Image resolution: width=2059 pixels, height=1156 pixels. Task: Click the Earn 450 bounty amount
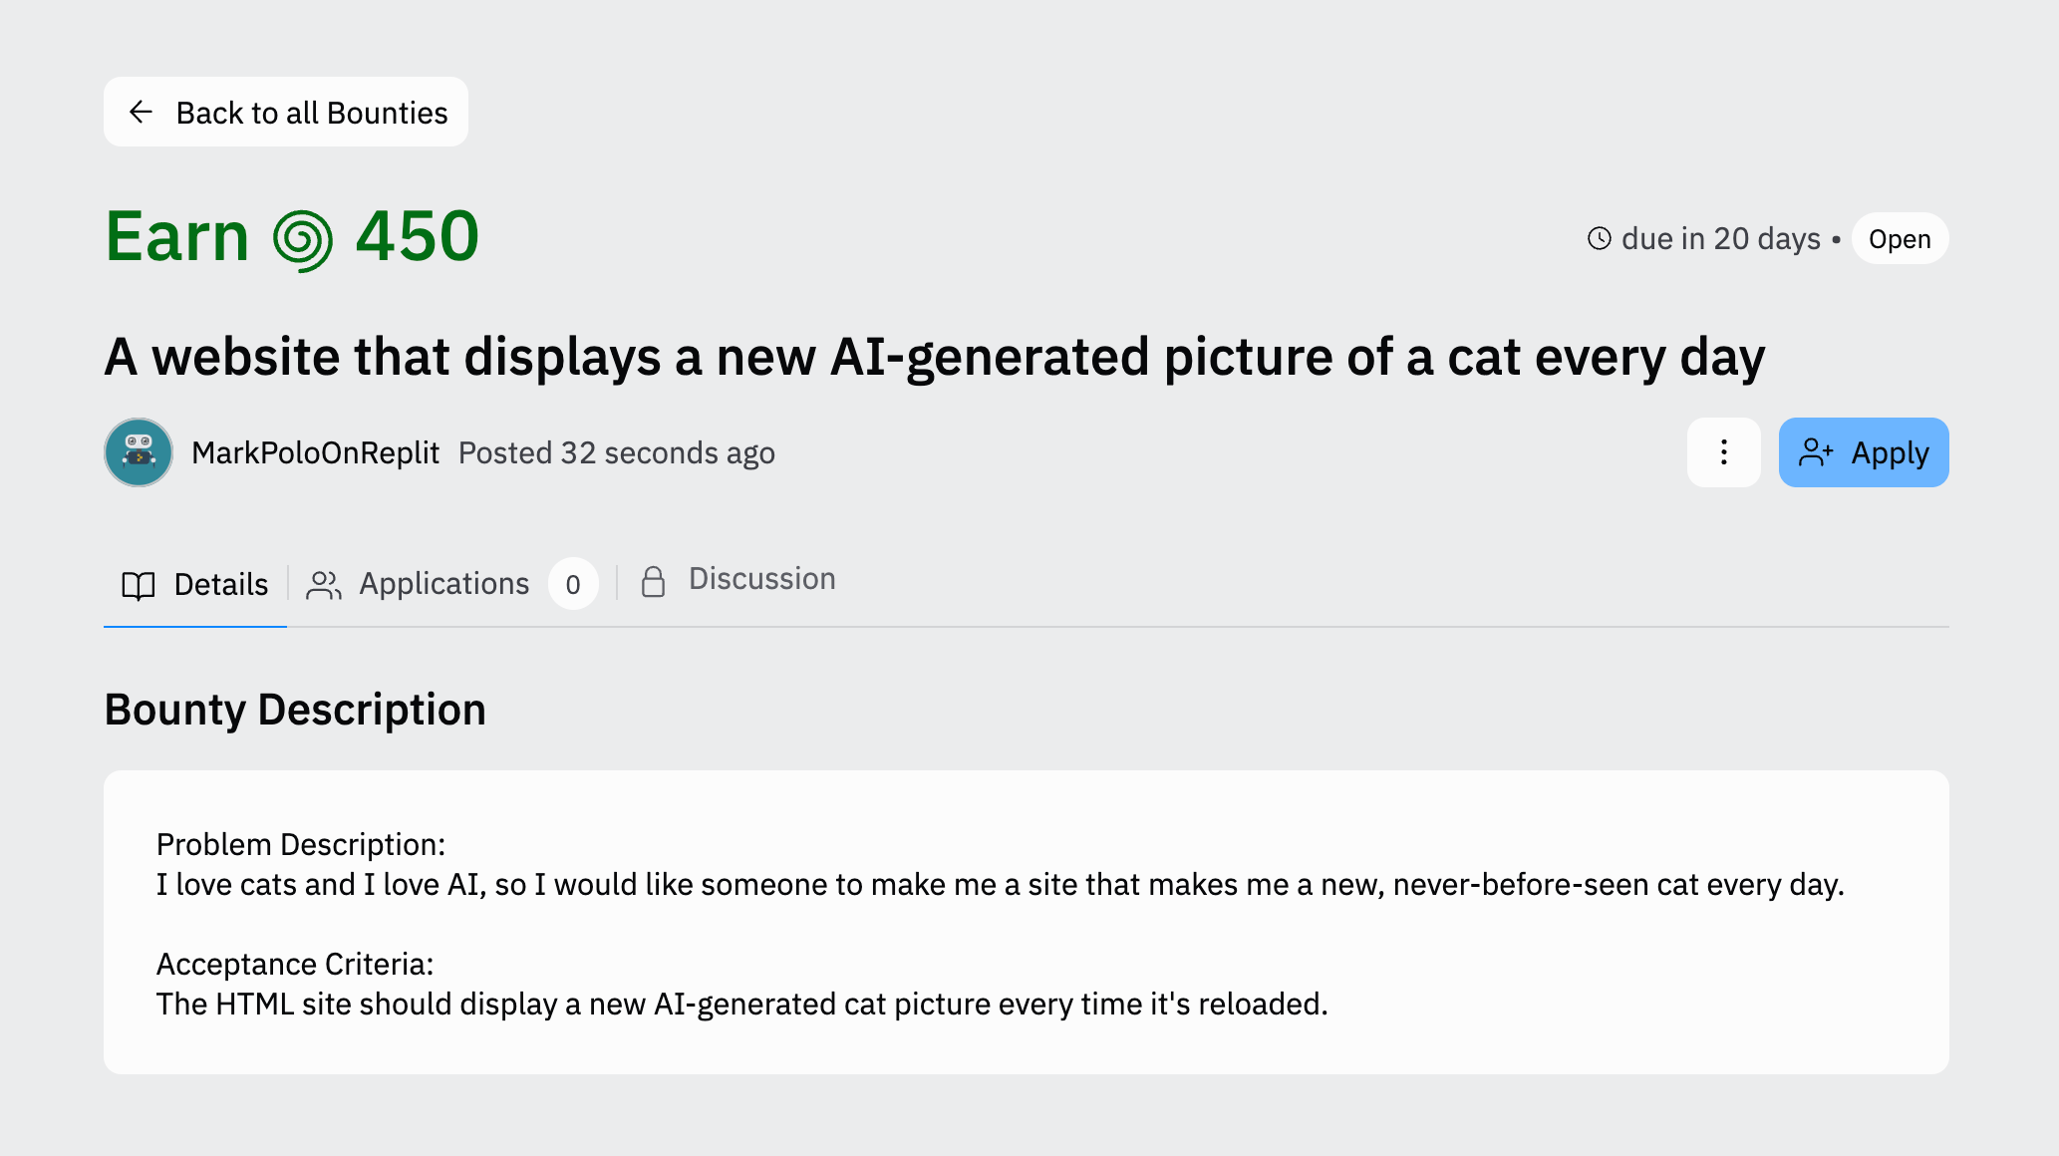(293, 238)
